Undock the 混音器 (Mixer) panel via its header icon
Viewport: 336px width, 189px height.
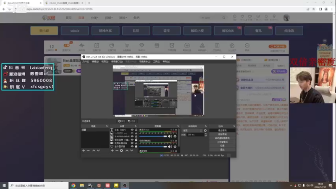pos(178,126)
